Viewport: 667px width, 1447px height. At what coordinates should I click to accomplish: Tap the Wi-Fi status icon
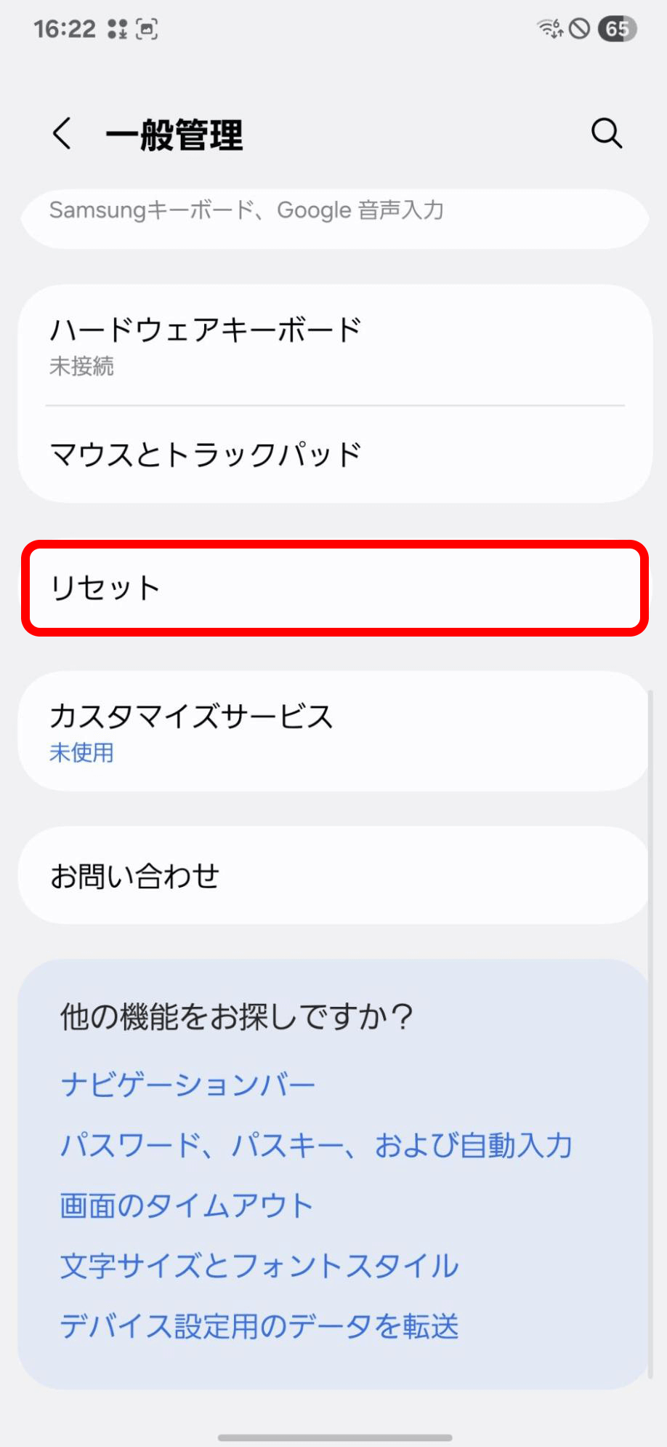[x=550, y=29]
